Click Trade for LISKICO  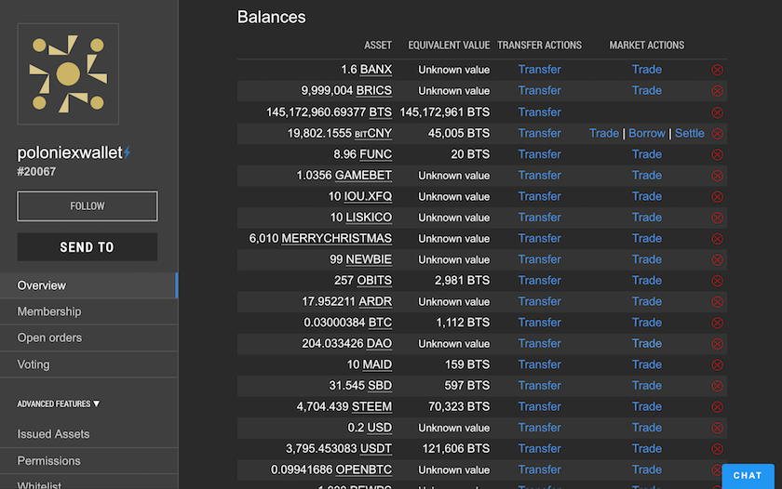click(x=647, y=218)
